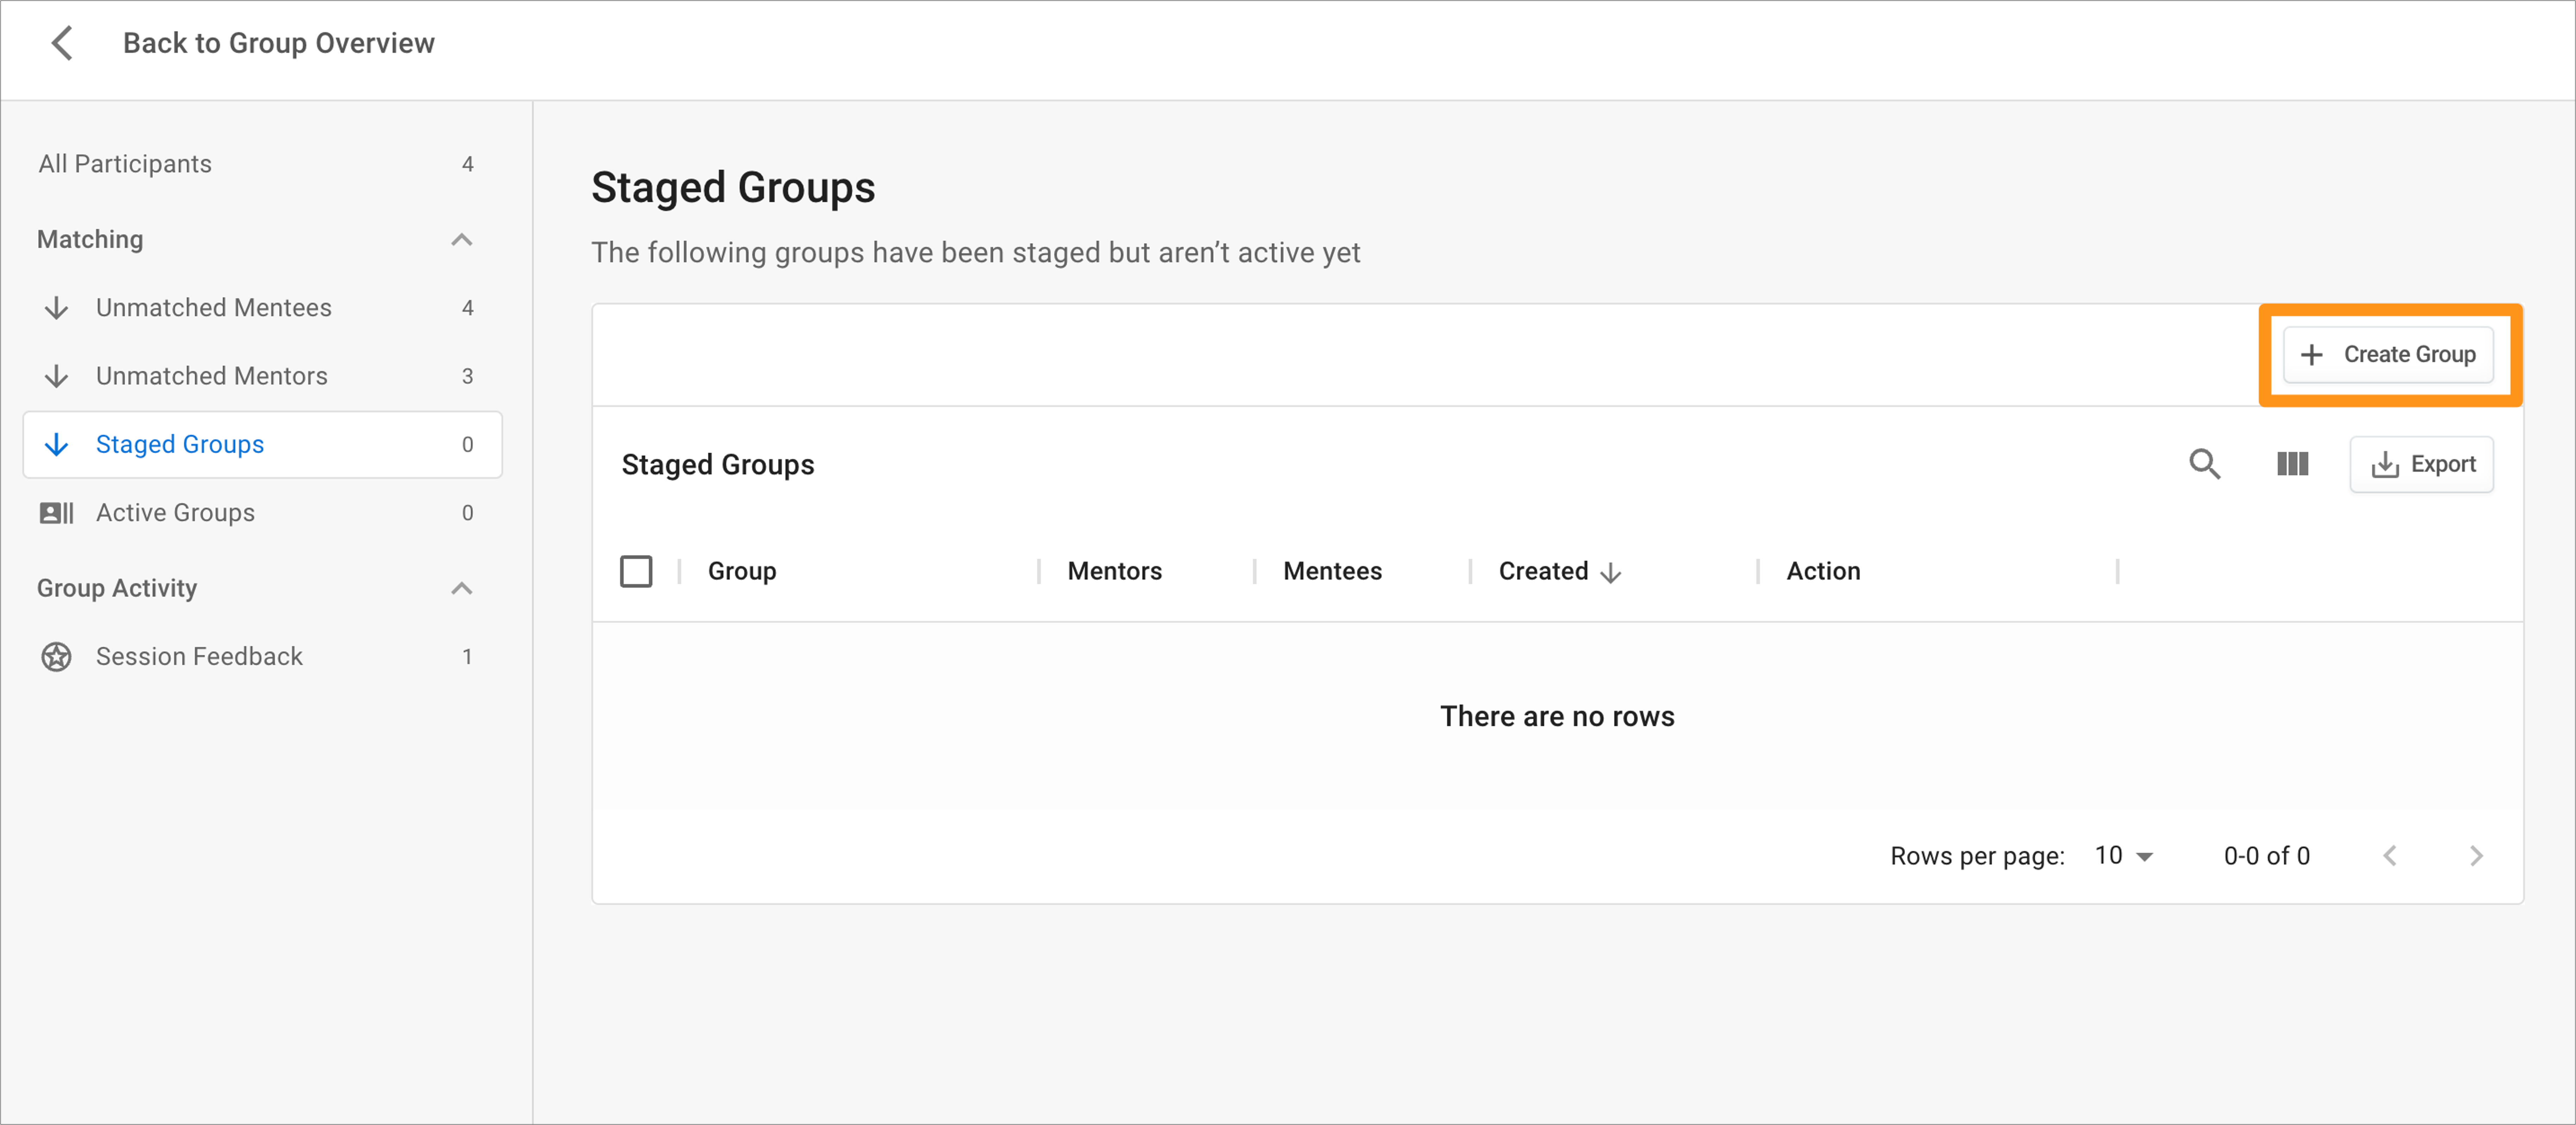Open Active Groups
The image size is (2576, 1125).
[x=262, y=513]
